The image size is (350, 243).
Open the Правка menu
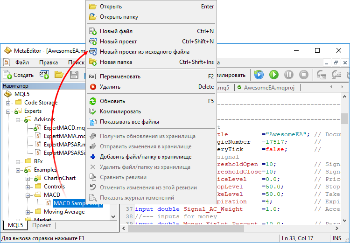49,62
